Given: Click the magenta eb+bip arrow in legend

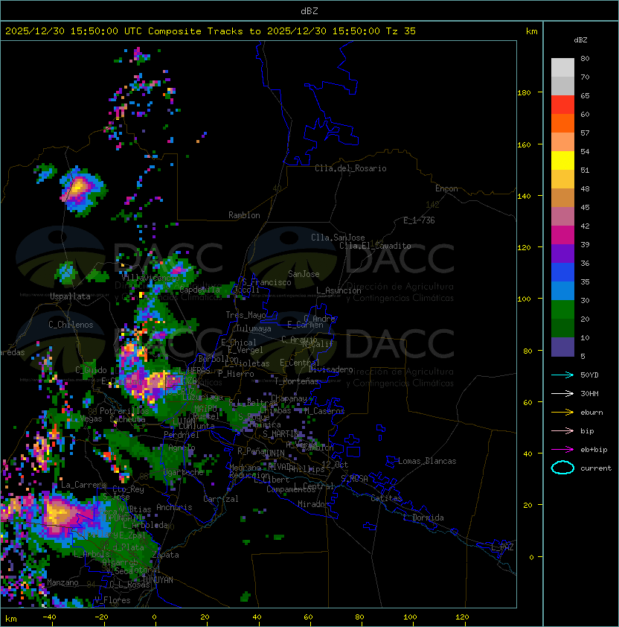Looking at the screenshot, I should click(562, 450).
